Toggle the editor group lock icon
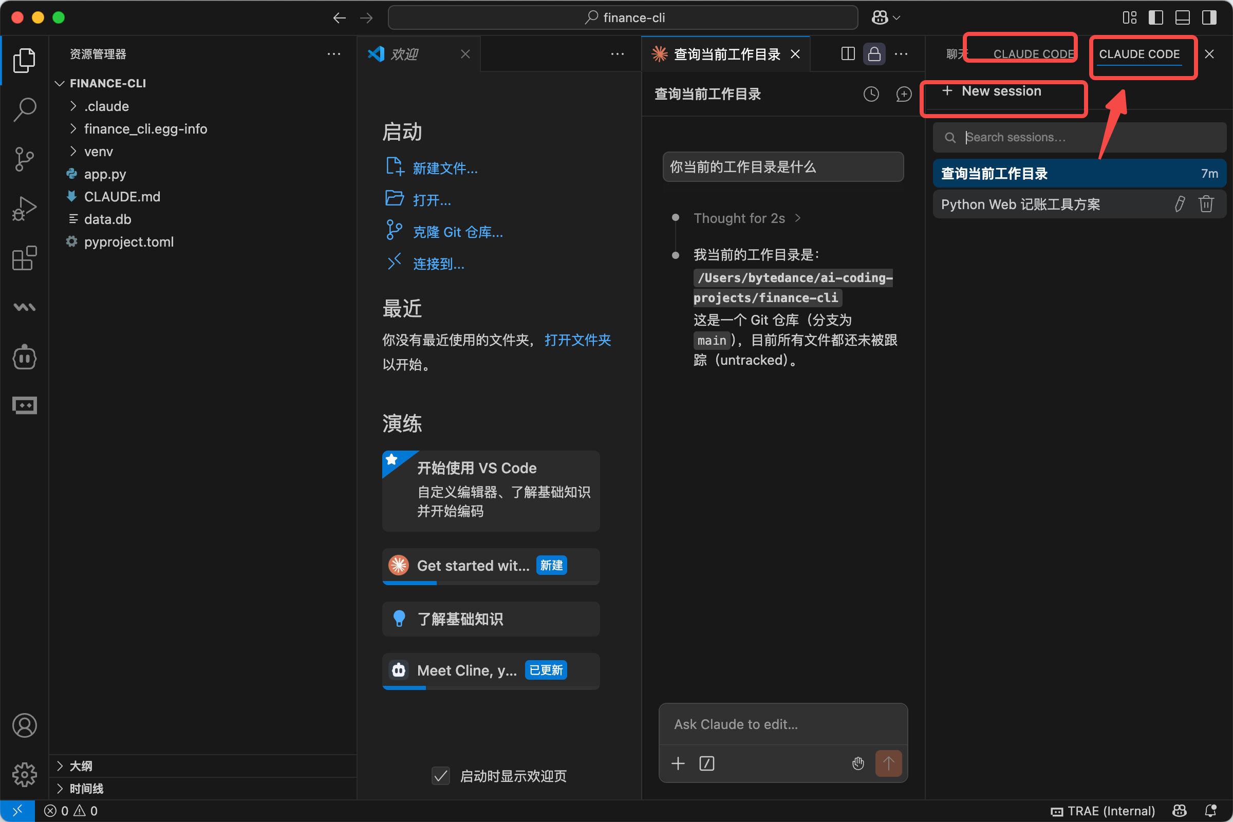This screenshot has height=822, width=1233. 874,53
